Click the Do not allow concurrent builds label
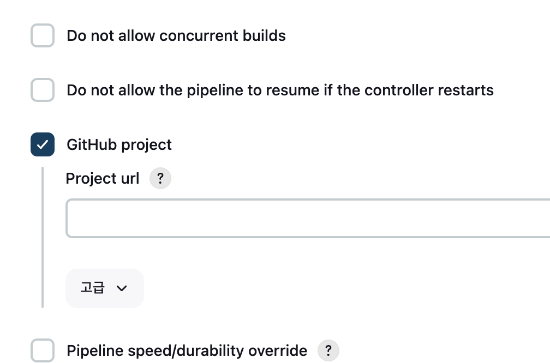Viewport: 550px width, 363px height. 176,36
